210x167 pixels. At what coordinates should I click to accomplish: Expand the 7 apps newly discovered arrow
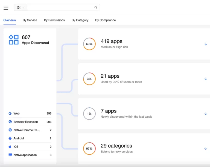[206, 114]
